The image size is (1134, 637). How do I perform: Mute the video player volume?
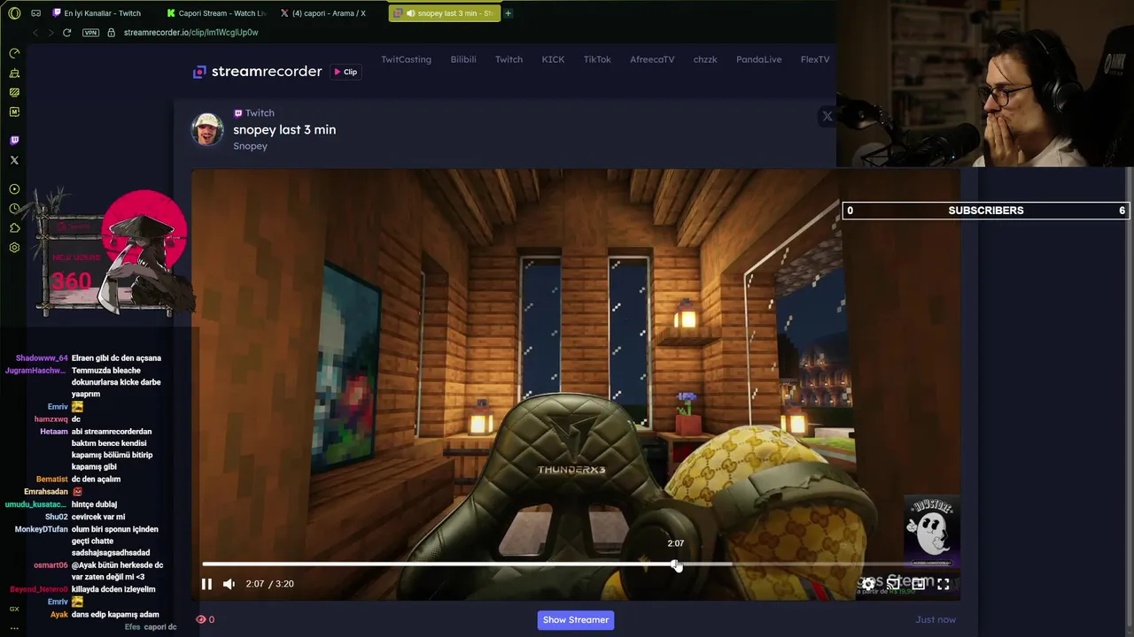[x=229, y=584]
